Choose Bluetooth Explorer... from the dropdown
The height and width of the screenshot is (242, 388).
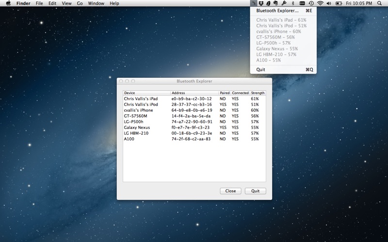[x=283, y=11]
